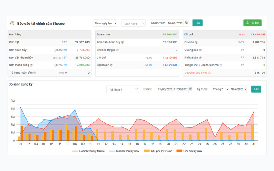
Task: Open the Theo ngày tạo dropdown
Action: pyautogui.click(x=105, y=23)
